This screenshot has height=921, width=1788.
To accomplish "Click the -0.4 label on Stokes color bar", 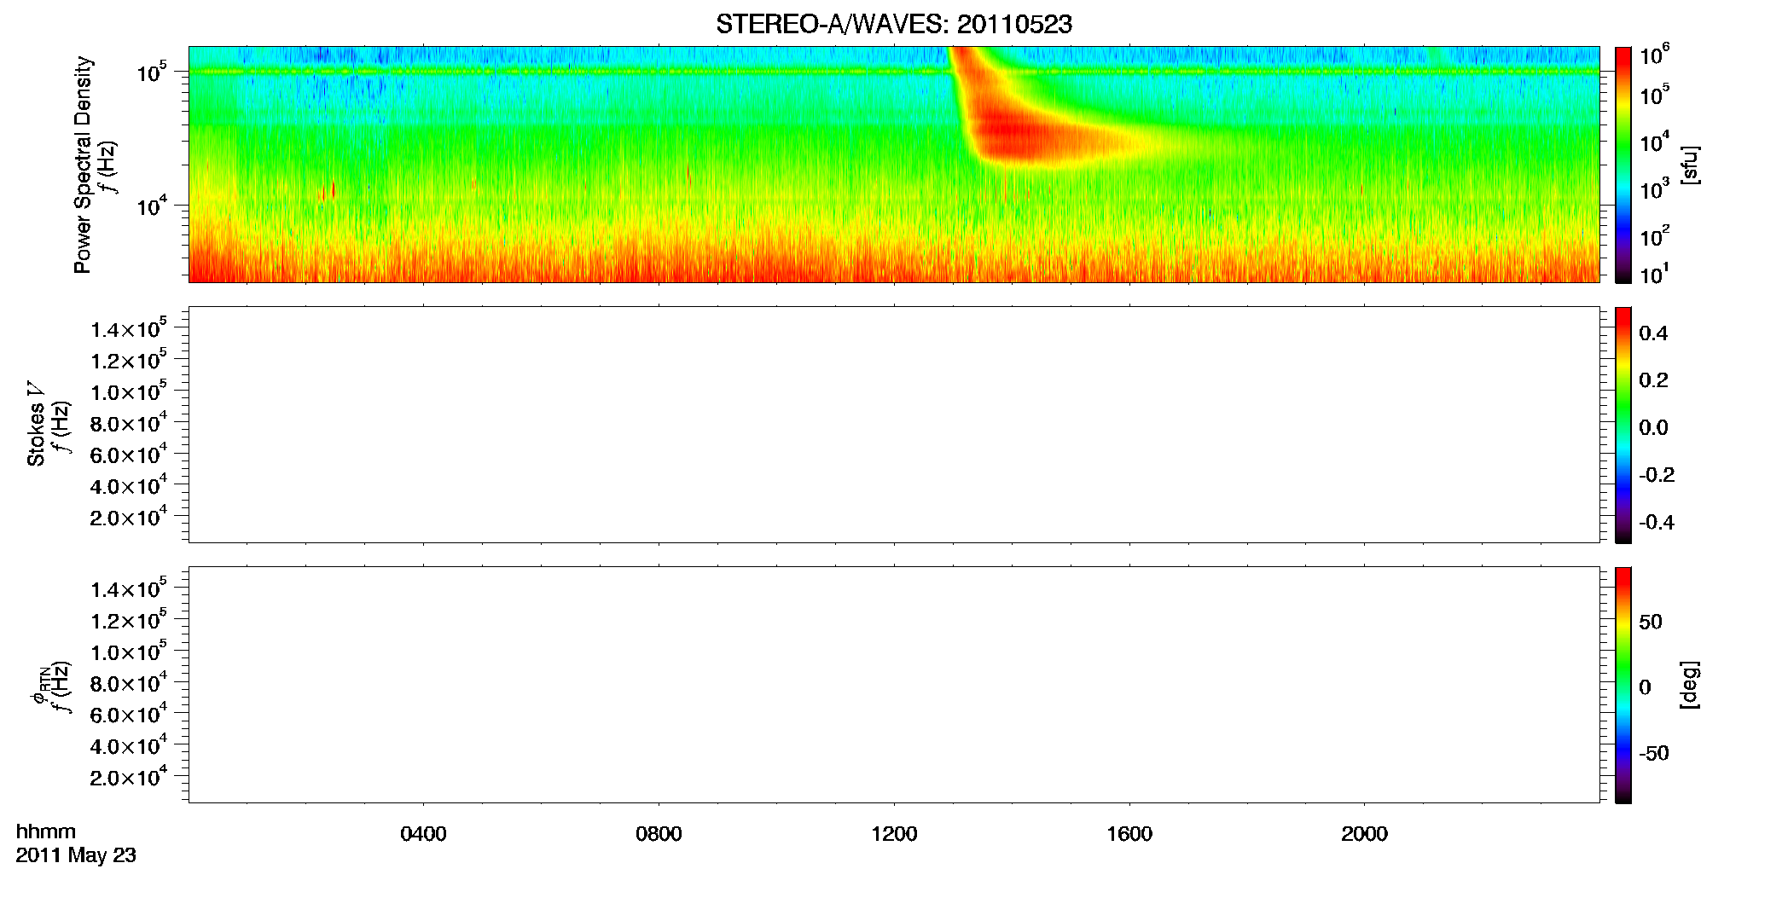I will coord(1657,523).
